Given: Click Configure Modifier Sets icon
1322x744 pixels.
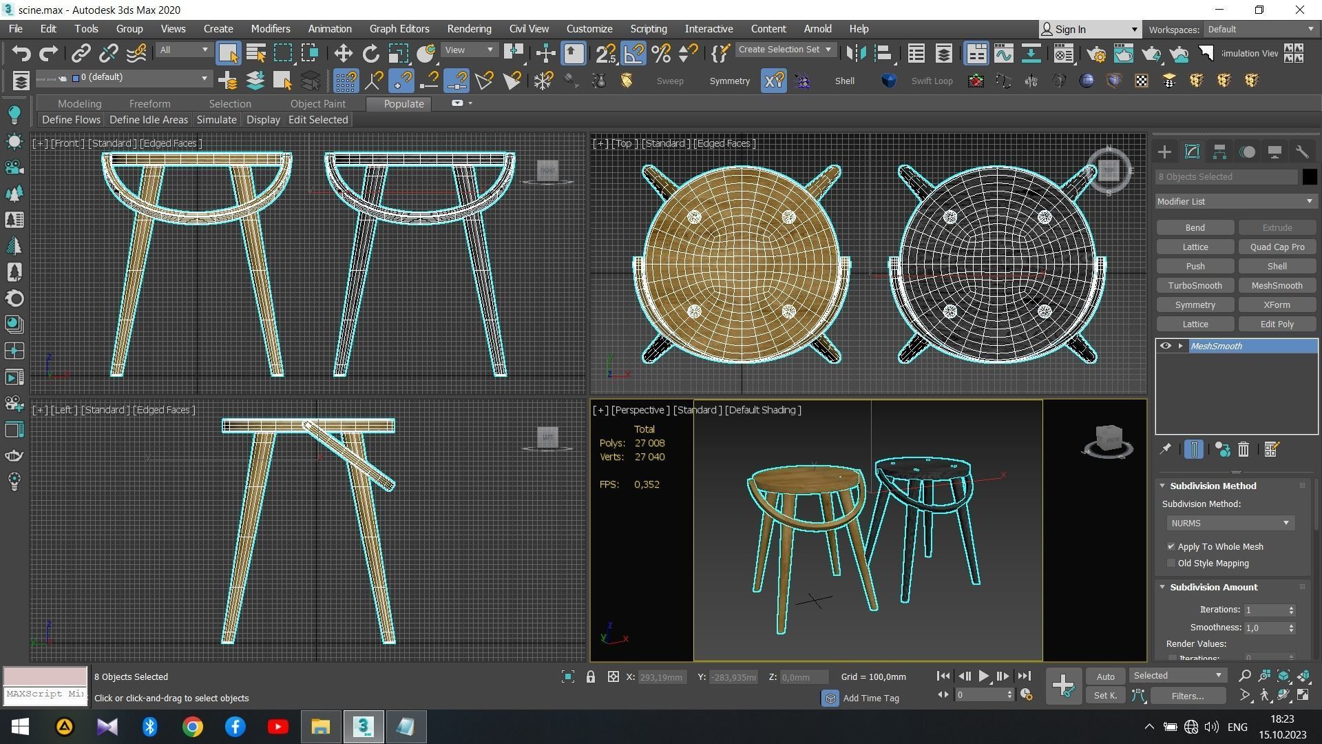Looking at the screenshot, I should (x=1271, y=449).
